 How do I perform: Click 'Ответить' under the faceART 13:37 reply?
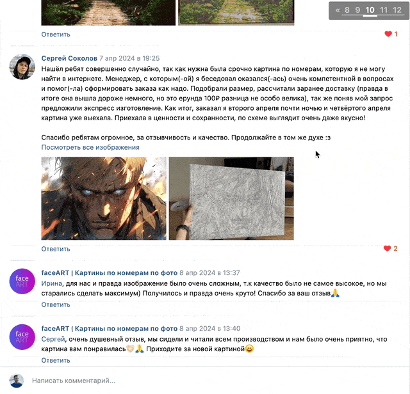(x=56, y=304)
